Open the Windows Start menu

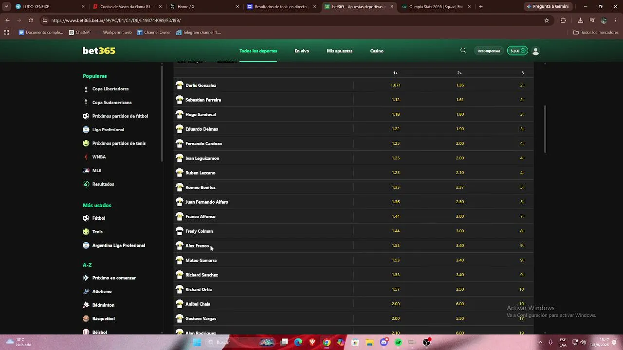[197, 342]
